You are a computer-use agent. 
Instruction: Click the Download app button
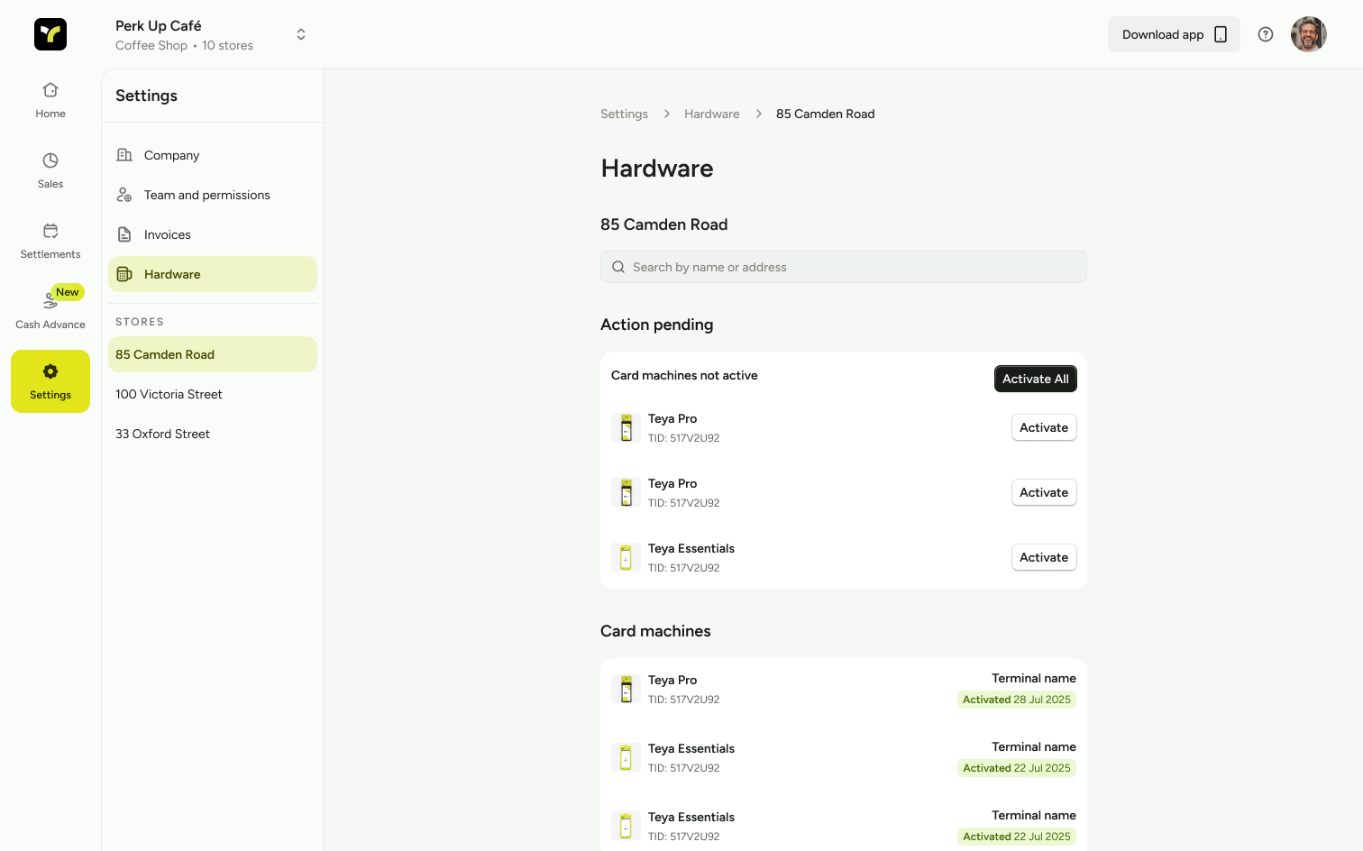(x=1173, y=34)
